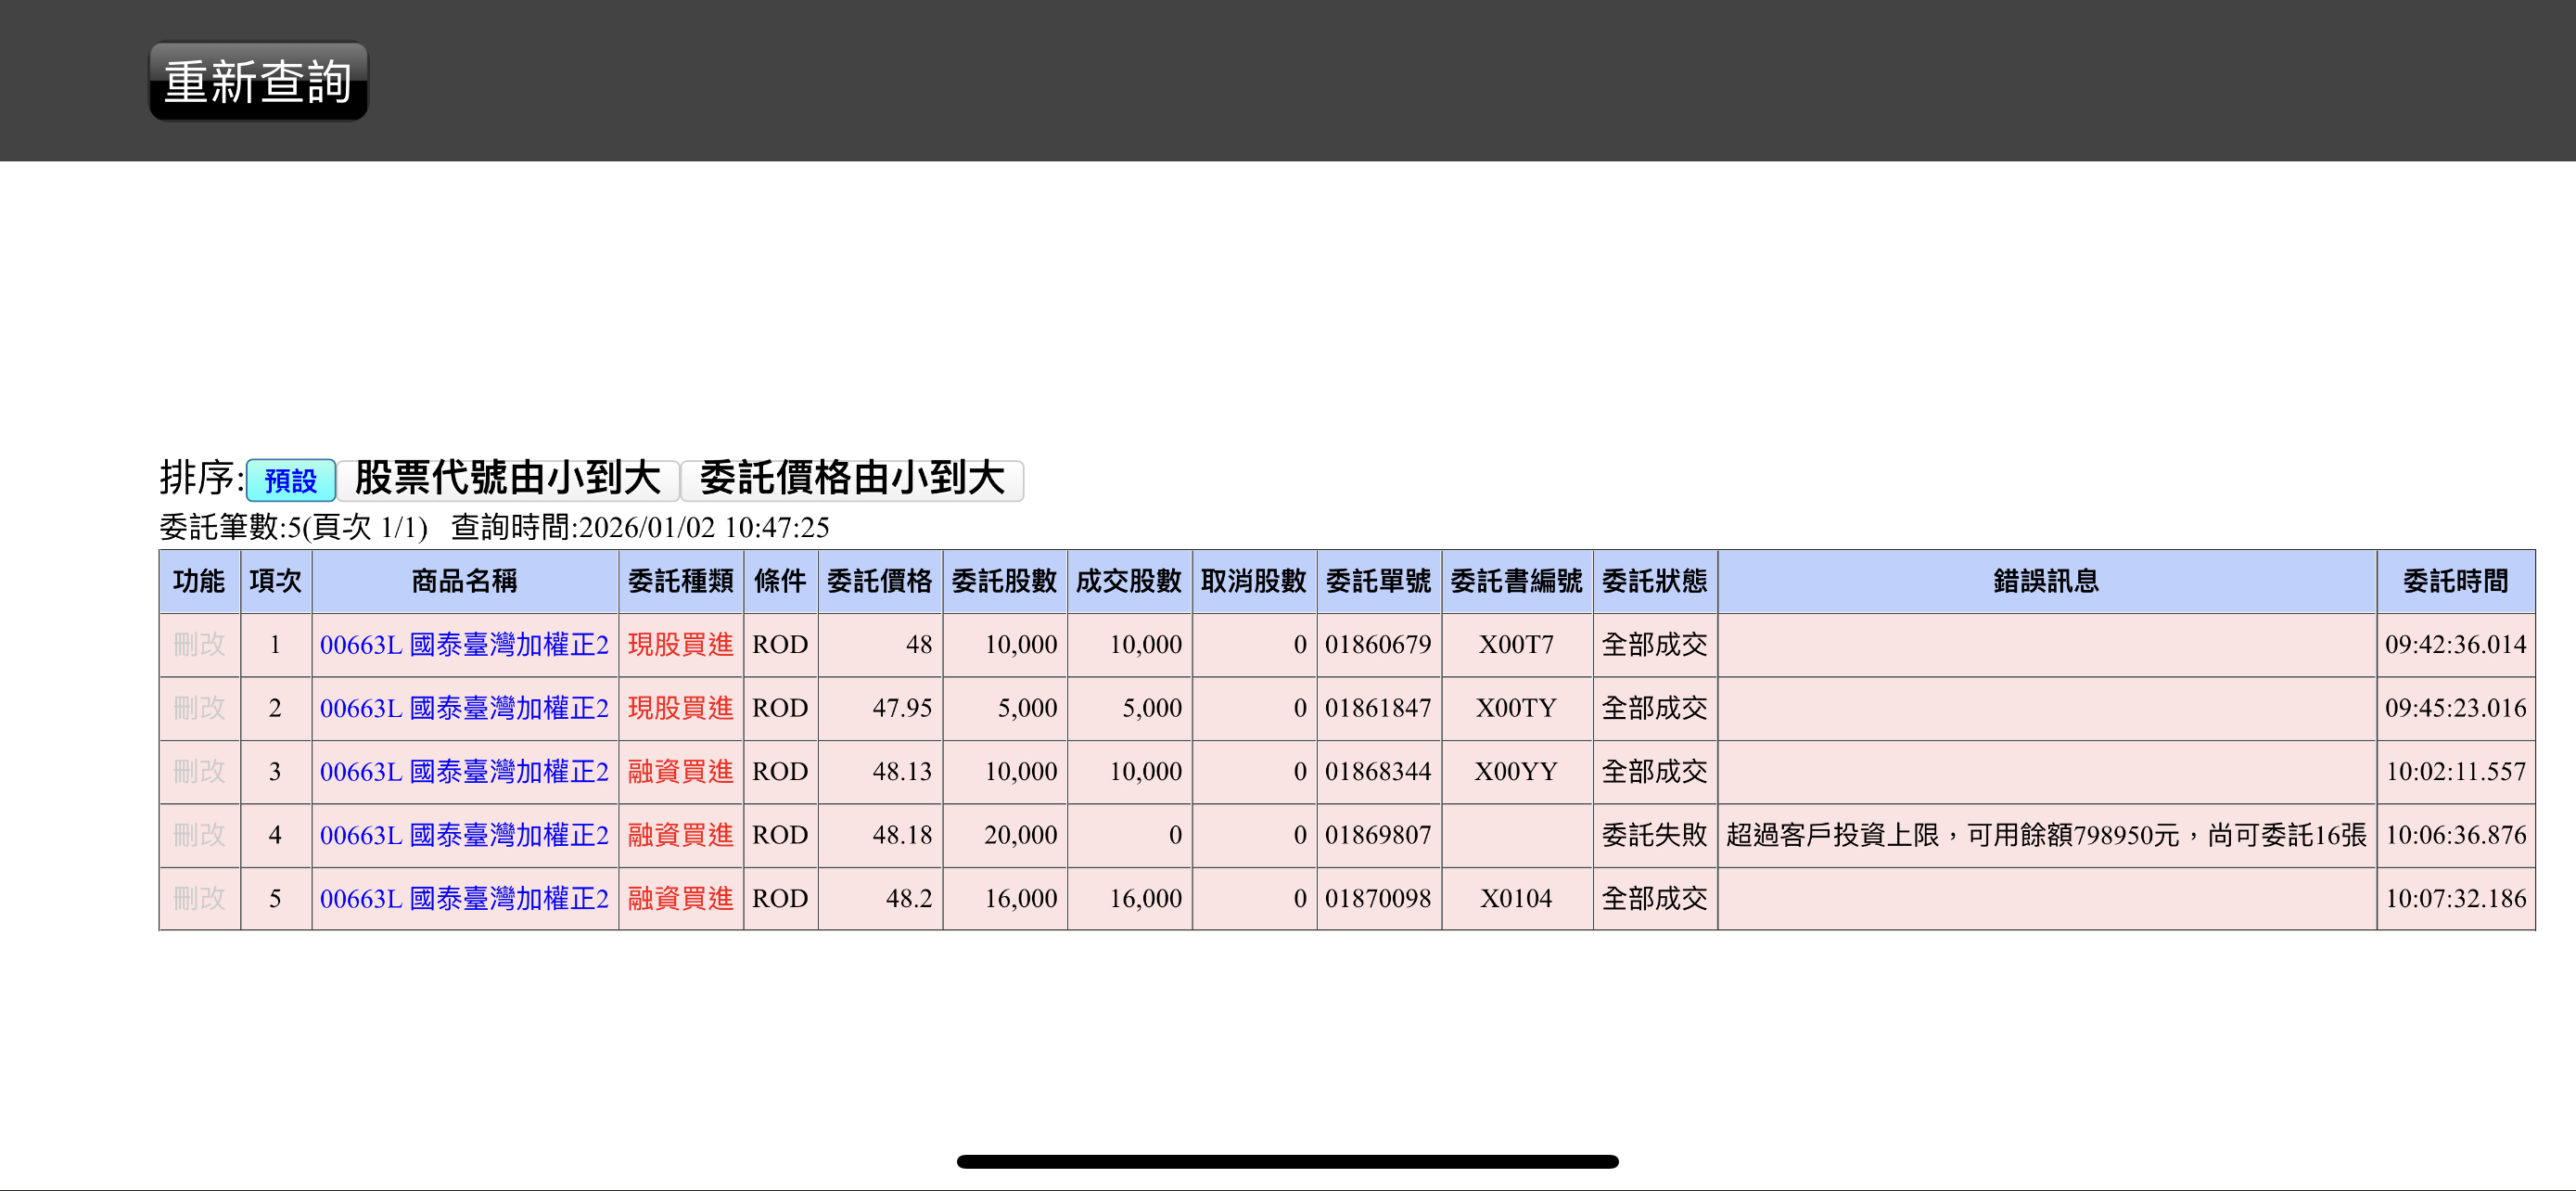Sort by 委託價格由小到大
The width and height of the screenshot is (2576, 1191).
pos(851,479)
